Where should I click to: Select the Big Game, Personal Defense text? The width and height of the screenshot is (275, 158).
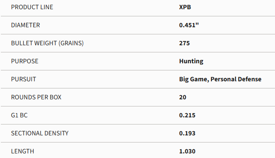pos(220,79)
